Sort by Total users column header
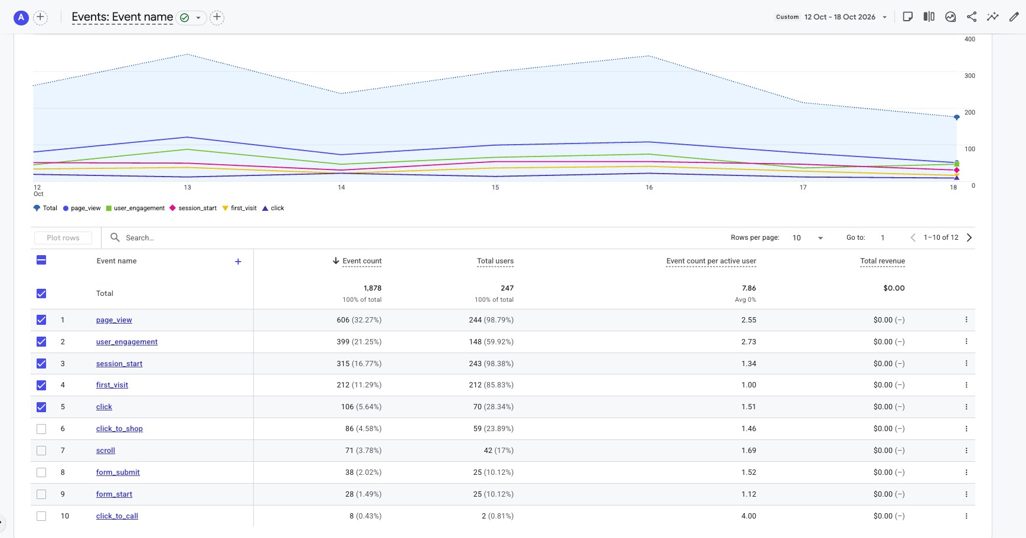This screenshot has width=1026, height=538. pos(495,261)
